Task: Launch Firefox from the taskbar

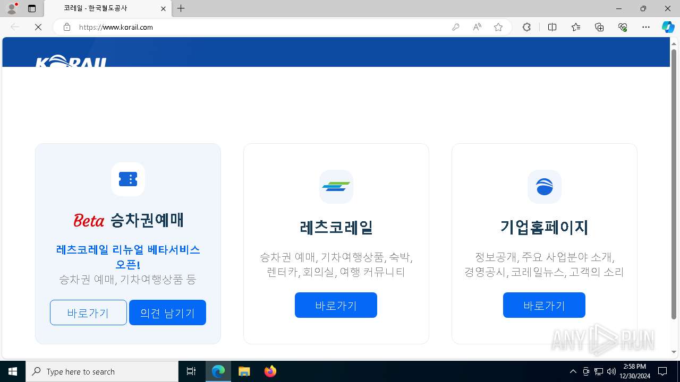Action: (x=270, y=371)
